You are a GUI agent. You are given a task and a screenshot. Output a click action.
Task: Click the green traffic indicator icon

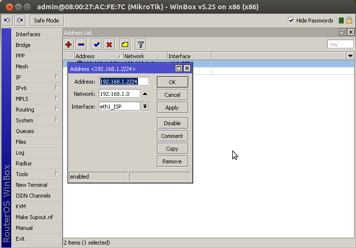pyautogui.click(x=341, y=21)
